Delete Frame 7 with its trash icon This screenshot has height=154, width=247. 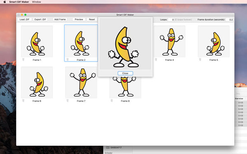tap(68, 101)
